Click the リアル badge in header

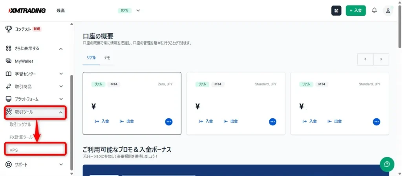point(124,11)
